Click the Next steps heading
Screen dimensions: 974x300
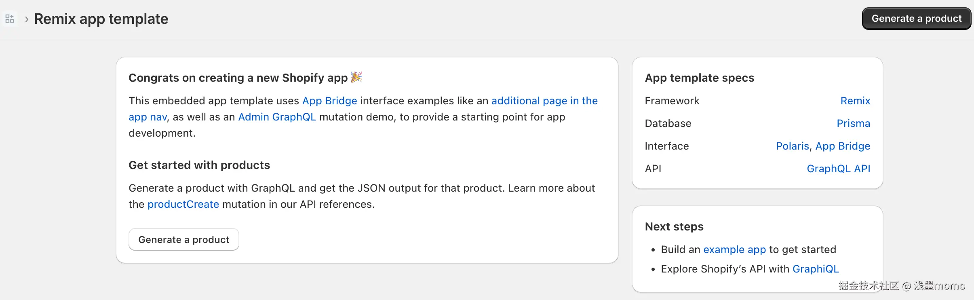(x=674, y=226)
